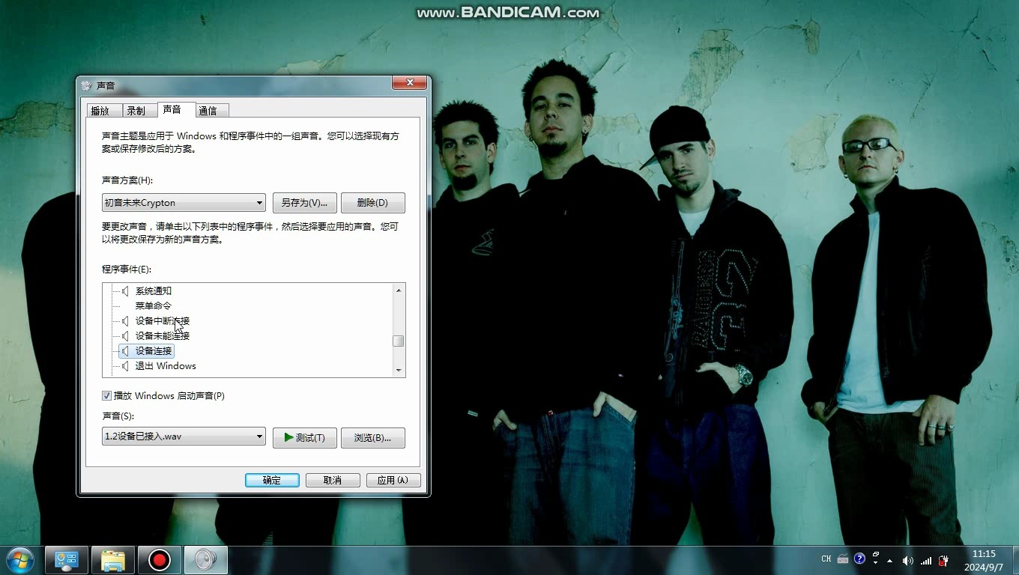
Task: Click the 应用(A) button
Action: [x=393, y=480]
